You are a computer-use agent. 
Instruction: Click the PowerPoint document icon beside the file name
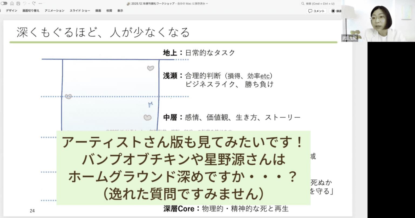128,4
